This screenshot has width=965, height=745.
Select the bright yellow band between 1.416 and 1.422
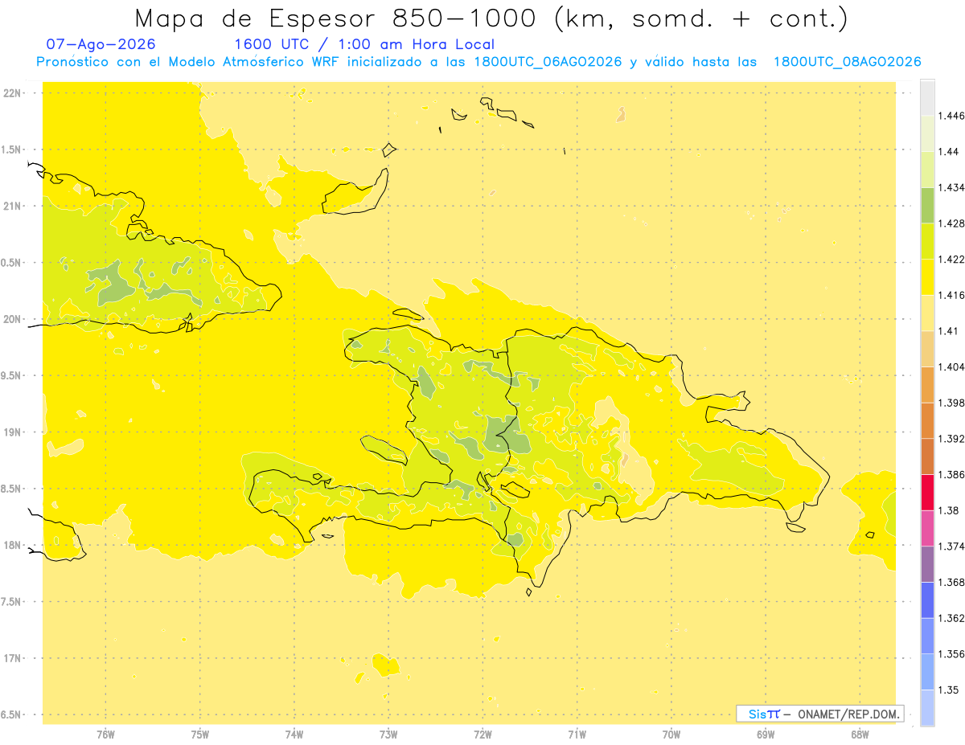pos(927,276)
